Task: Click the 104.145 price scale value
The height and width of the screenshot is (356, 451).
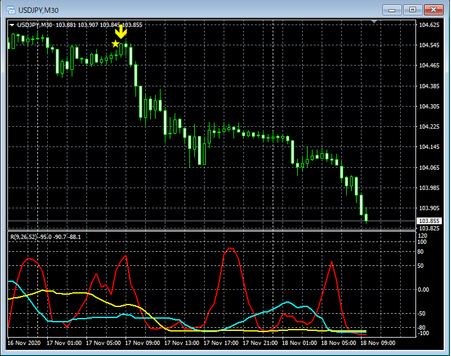Action: (x=429, y=147)
